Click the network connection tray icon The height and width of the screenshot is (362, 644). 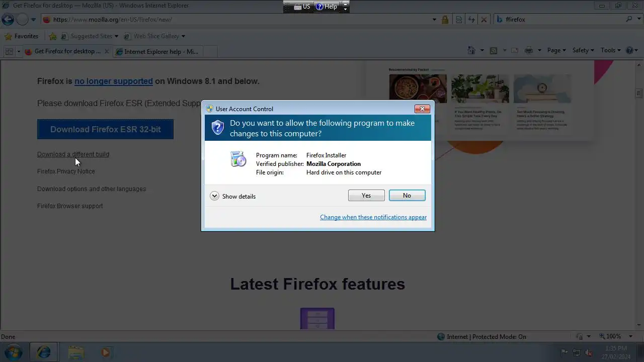(577, 352)
